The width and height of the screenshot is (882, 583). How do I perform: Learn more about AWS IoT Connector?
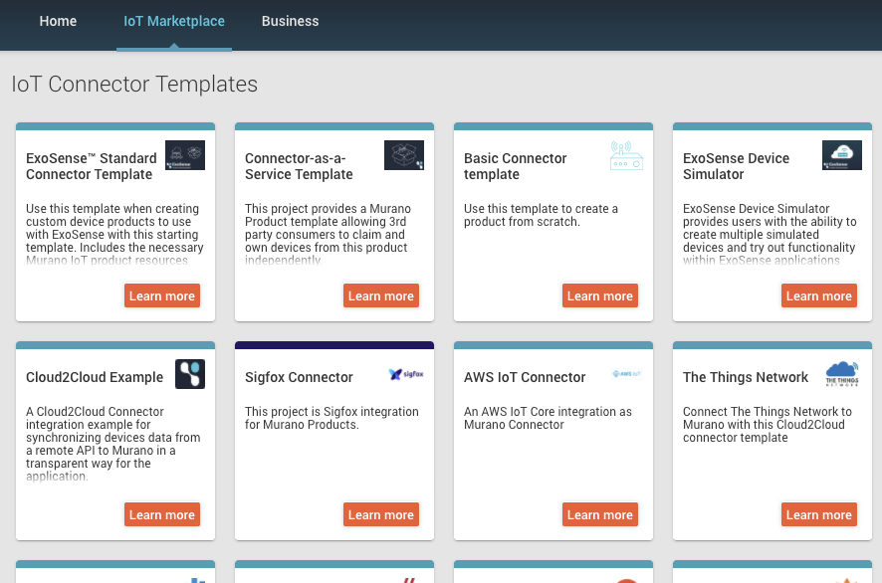pos(600,514)
